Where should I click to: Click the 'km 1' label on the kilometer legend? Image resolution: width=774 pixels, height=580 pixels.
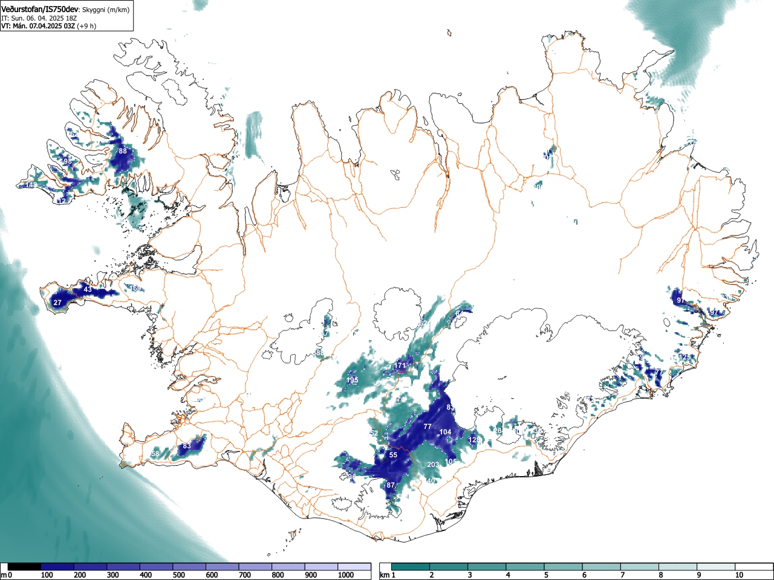388,575
